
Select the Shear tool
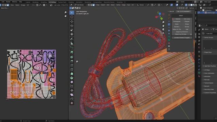point(72,95)
